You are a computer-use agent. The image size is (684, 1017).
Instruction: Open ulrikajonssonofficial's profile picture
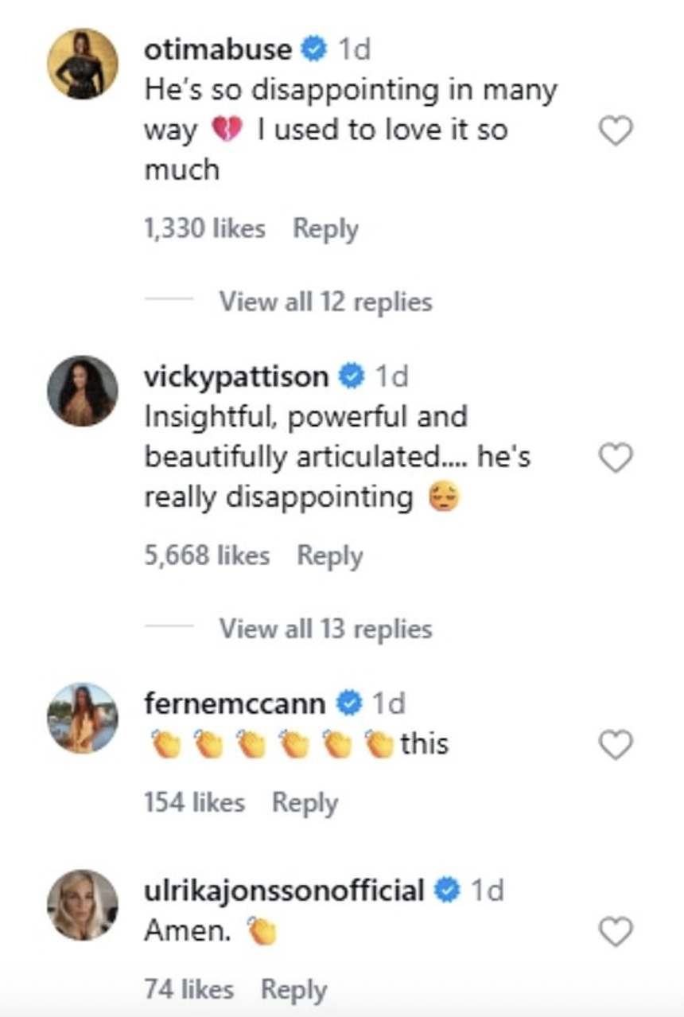pyautogui.click(x=83, y=905)
